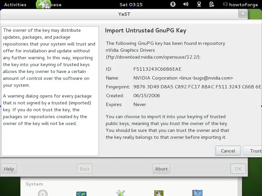Click the ftp://download.nvidia.com repository URL
The width and height of the screenshot is (262, 196).
click(x=153, y=57)
